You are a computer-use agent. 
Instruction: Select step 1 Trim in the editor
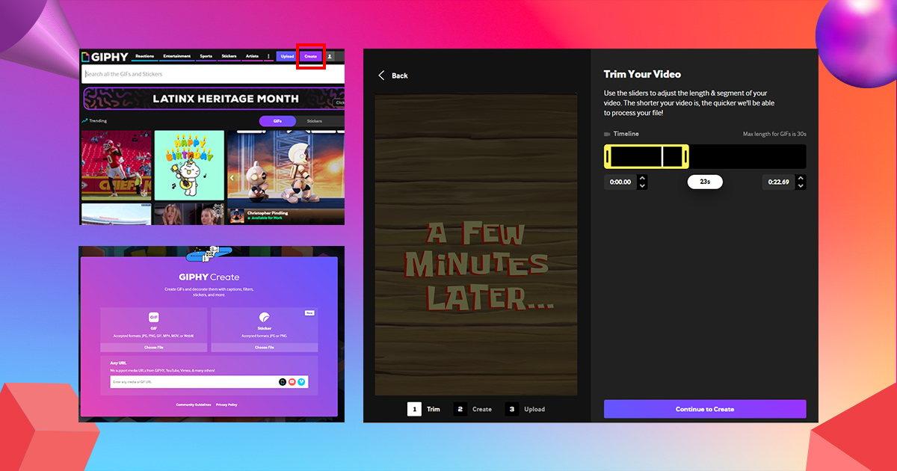click(424, 409)
